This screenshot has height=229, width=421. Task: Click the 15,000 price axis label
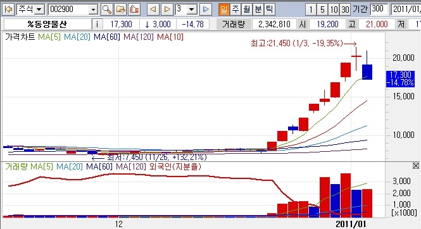point(403,96)
